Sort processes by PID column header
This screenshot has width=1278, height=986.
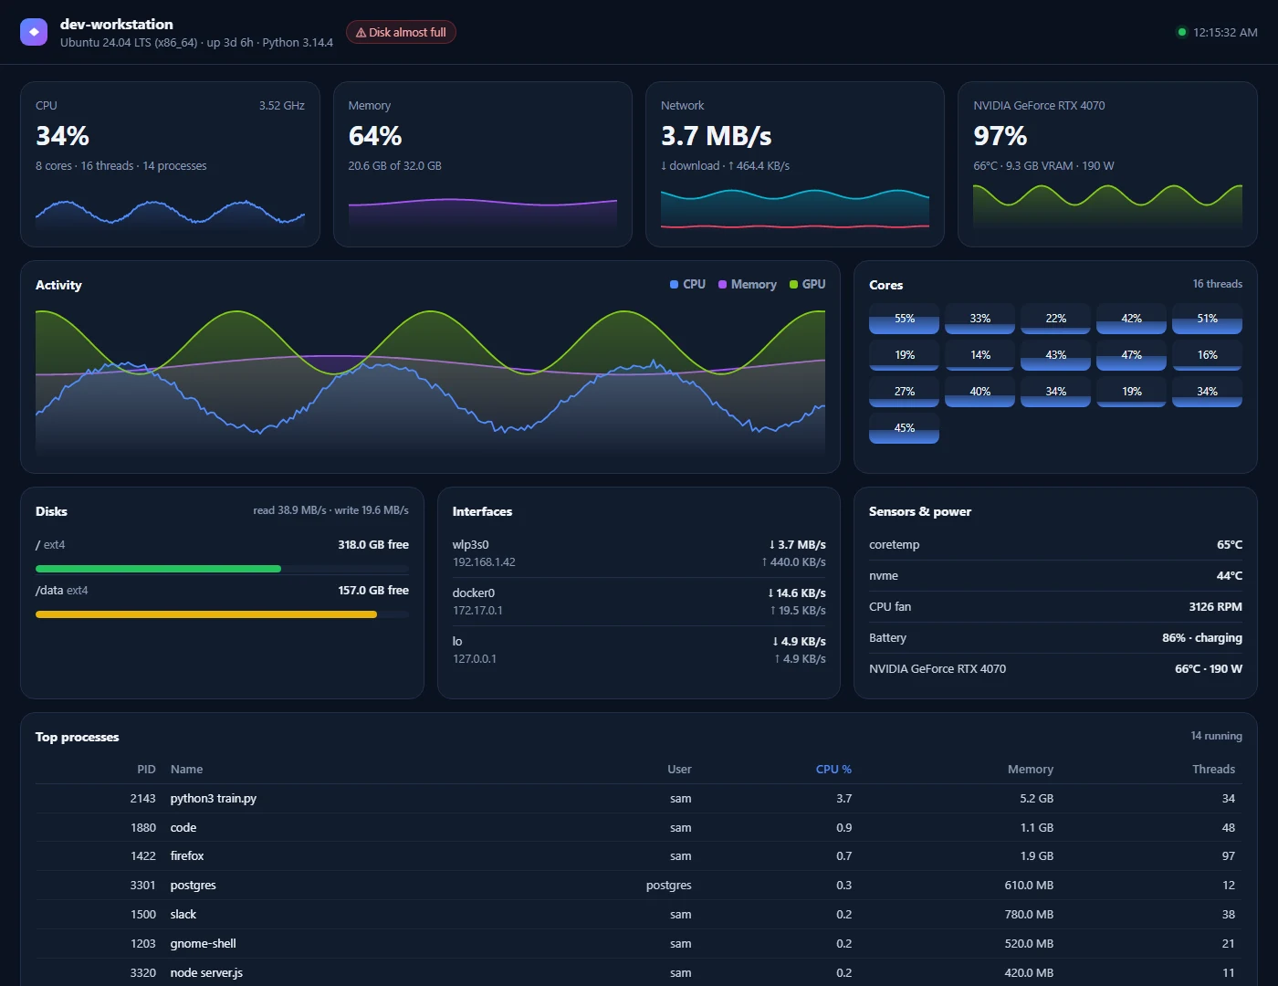tap(146, 770)
